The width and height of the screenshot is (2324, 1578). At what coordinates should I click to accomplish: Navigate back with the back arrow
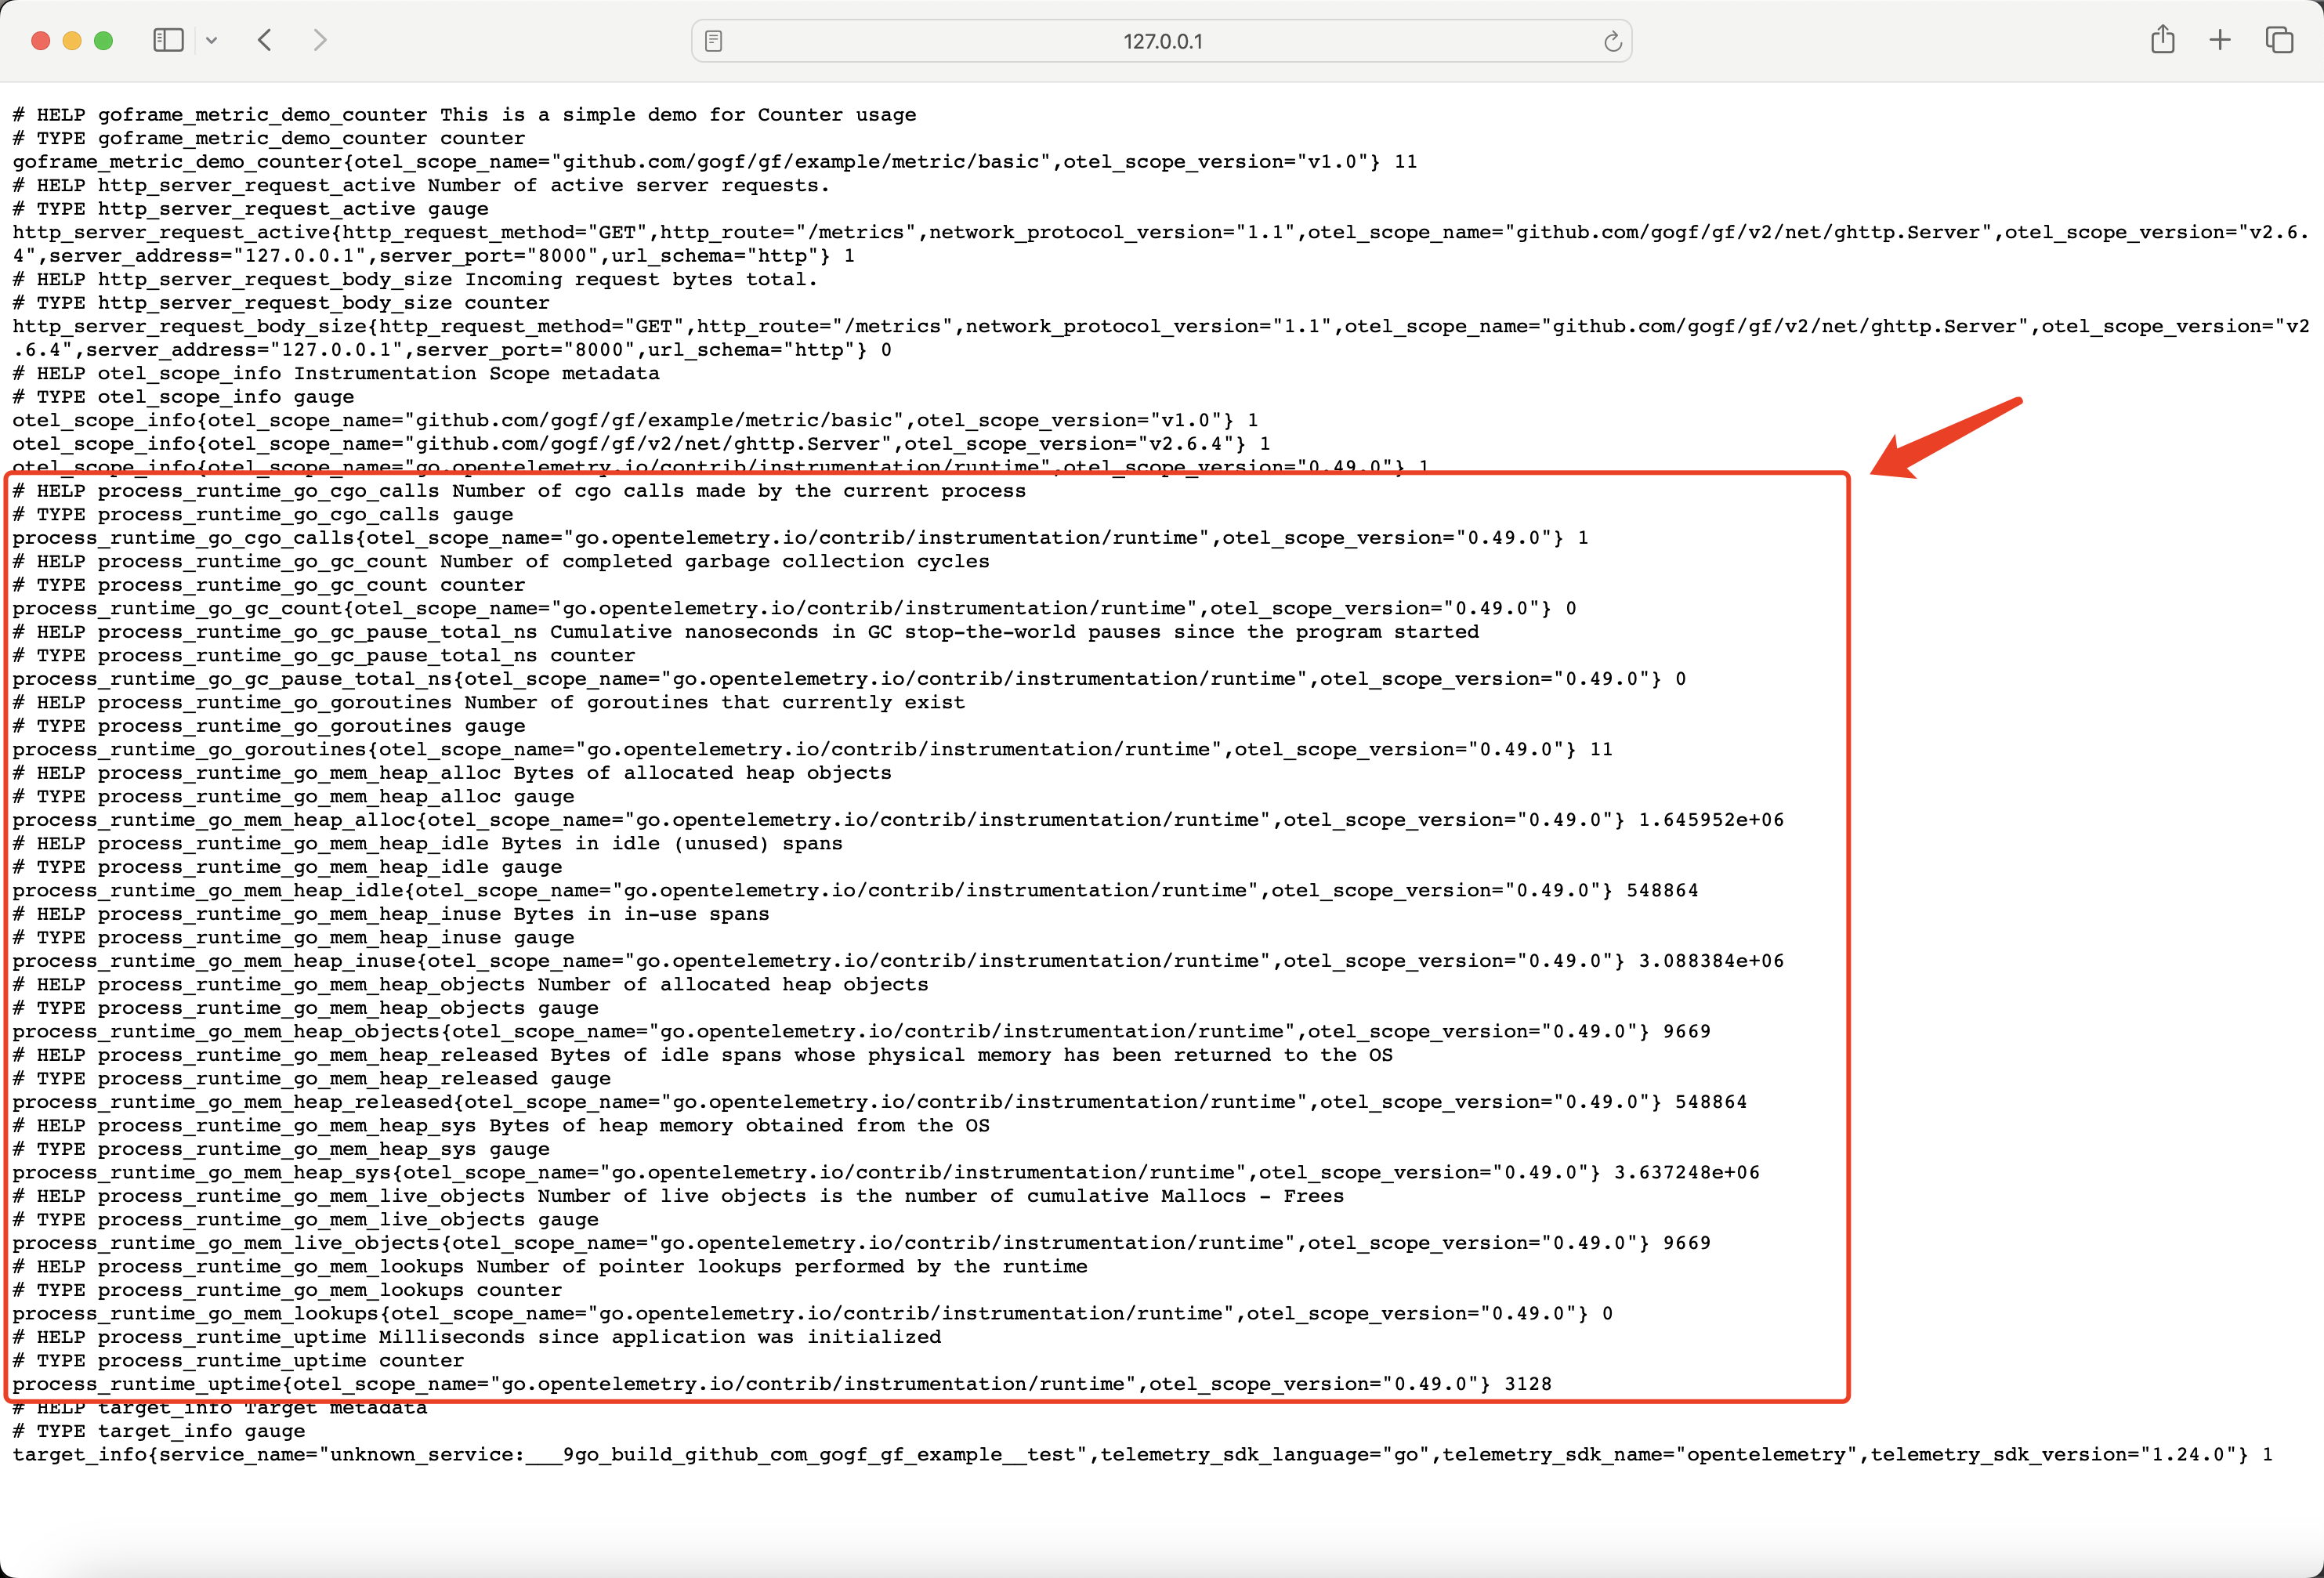click(x=264, y=40)
